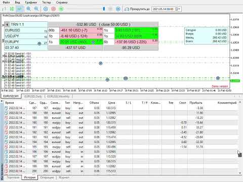Sort by the Время column header
243x182 pixels.
15,103
